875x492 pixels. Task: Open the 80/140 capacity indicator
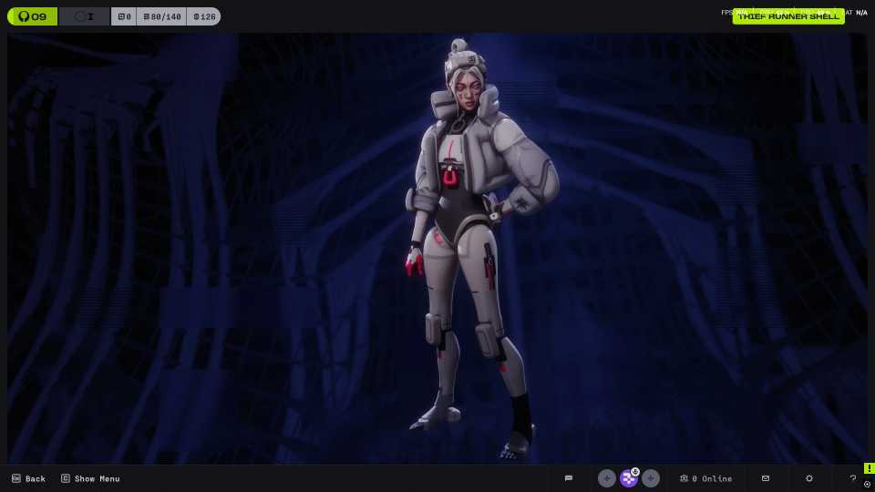pos(161,16)
